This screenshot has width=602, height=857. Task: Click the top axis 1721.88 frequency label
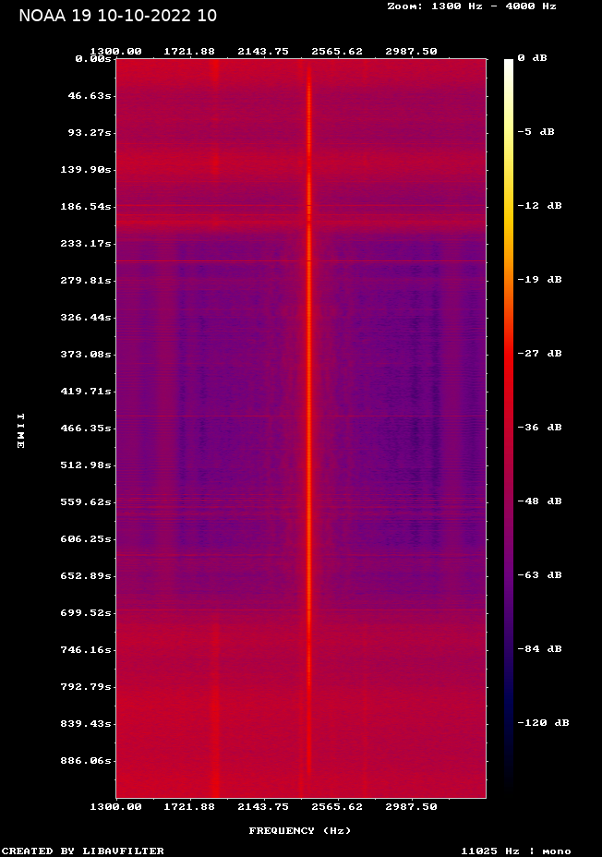(189, 52)
